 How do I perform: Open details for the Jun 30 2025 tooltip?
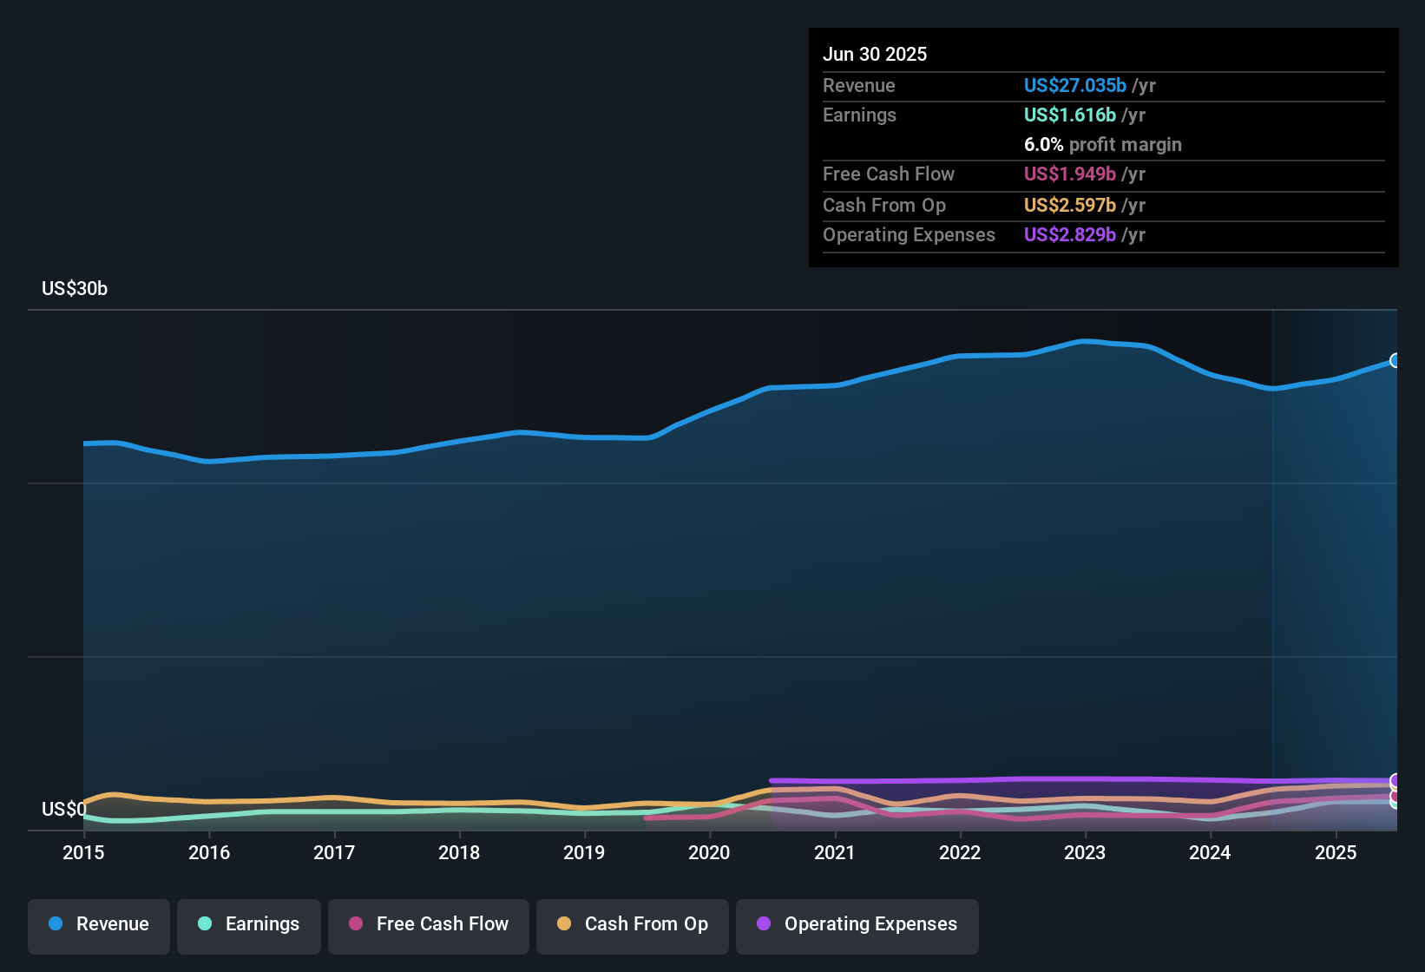click(875, 54)
